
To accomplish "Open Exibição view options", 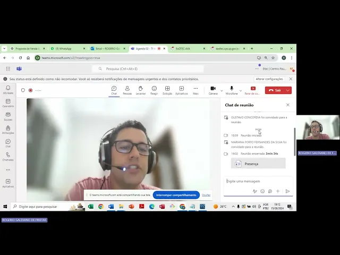I will tap(167, 90).
